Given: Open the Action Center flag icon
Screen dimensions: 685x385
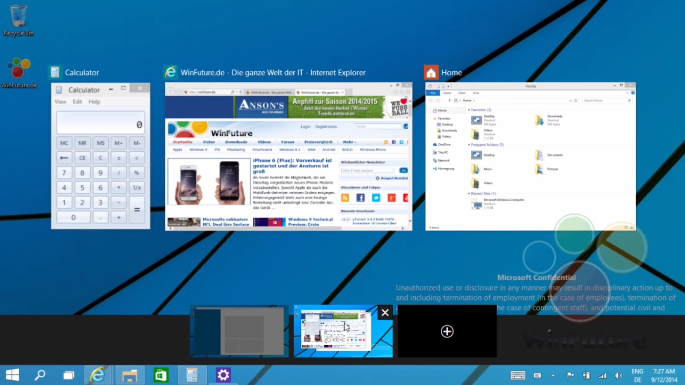Looking at the screenshot, I should pyautogui.click(x=570, y=375).
